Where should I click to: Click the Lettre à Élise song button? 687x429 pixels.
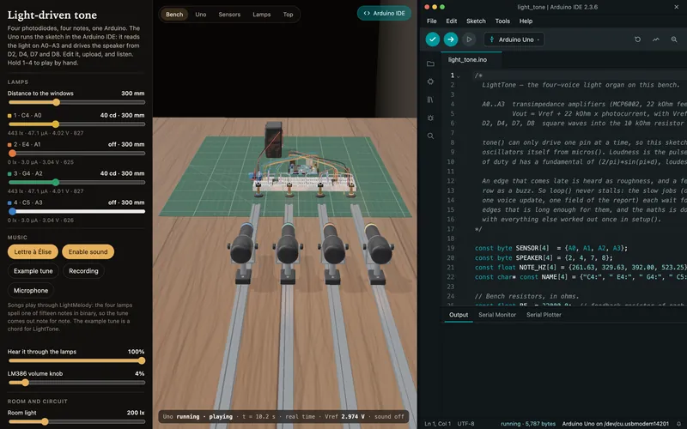(x=33, y=251)
